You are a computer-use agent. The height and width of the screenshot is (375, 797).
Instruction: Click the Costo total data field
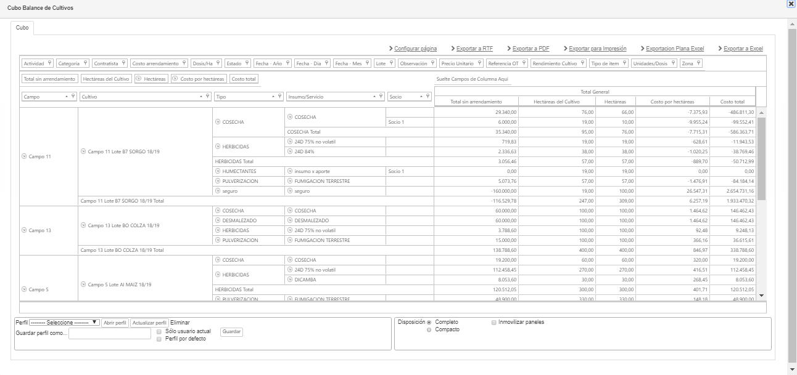pos(244,79)
